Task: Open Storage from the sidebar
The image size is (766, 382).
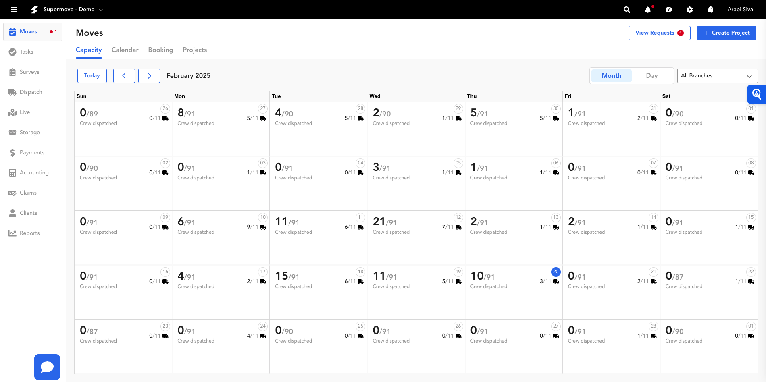Action: [x=29, y=132]
